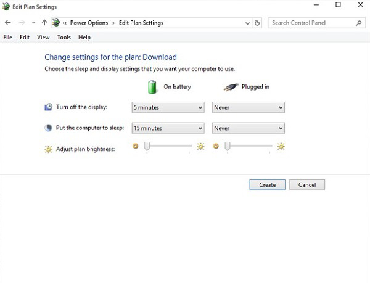Click the Back navigation arrow
The image size is (370, 283).
[7, 23]
